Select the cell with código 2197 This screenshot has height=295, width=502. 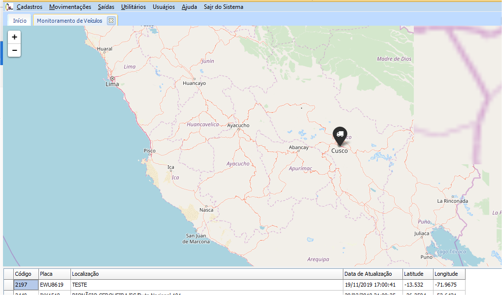(26, 285)
